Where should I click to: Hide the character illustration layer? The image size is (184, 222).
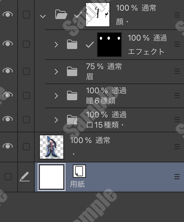point(8,146)
